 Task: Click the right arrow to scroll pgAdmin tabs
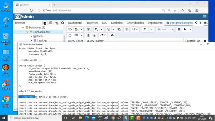coord(200,23)
